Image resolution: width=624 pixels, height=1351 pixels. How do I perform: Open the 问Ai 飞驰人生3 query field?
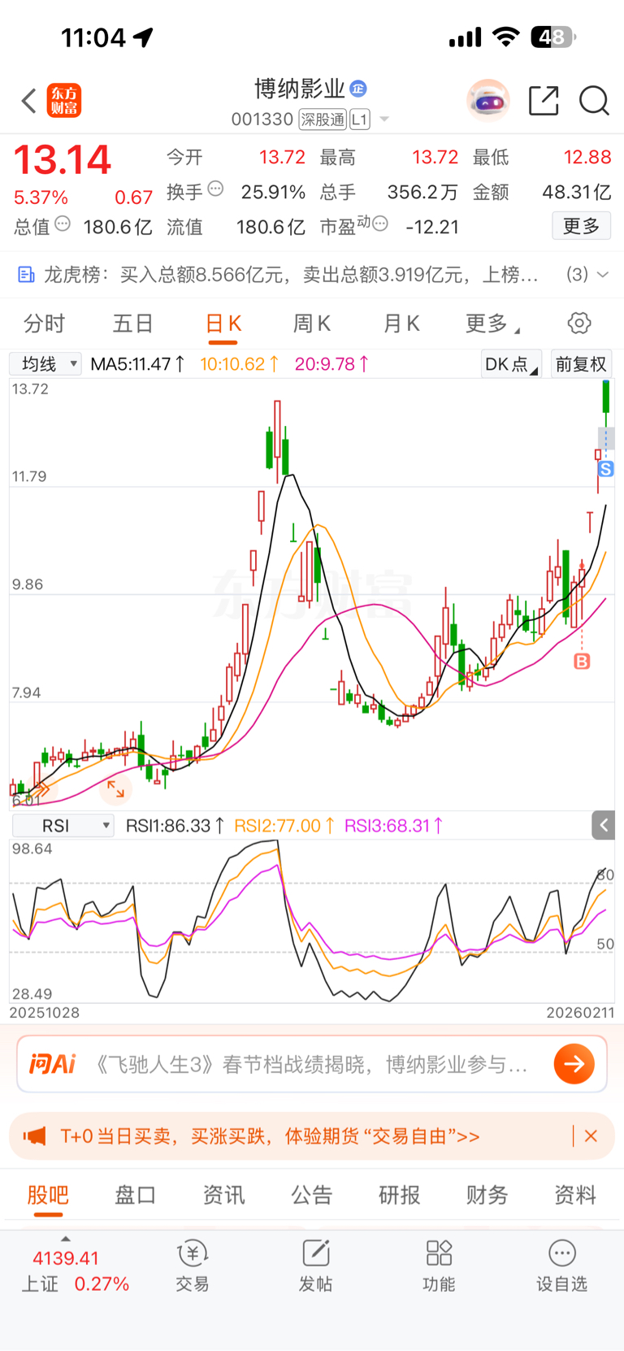311,1064
